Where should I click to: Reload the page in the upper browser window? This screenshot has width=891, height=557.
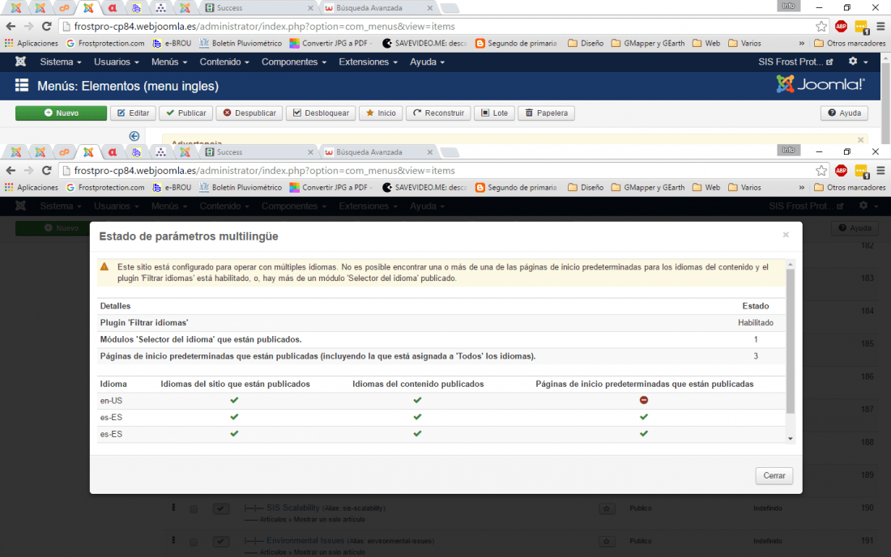pos(47,26)
